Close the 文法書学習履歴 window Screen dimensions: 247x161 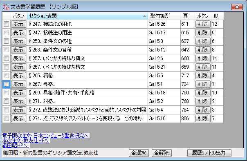pyautogui.click(x=237, y=7)
